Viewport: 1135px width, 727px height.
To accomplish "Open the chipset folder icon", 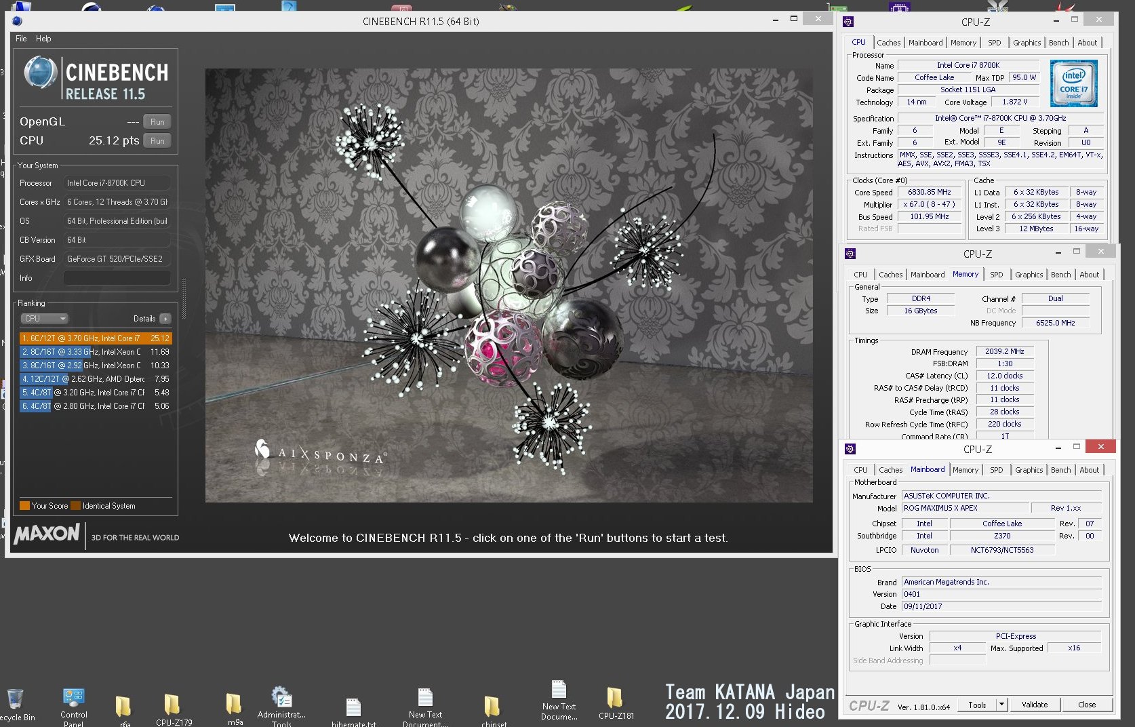I will coord(493,711).
